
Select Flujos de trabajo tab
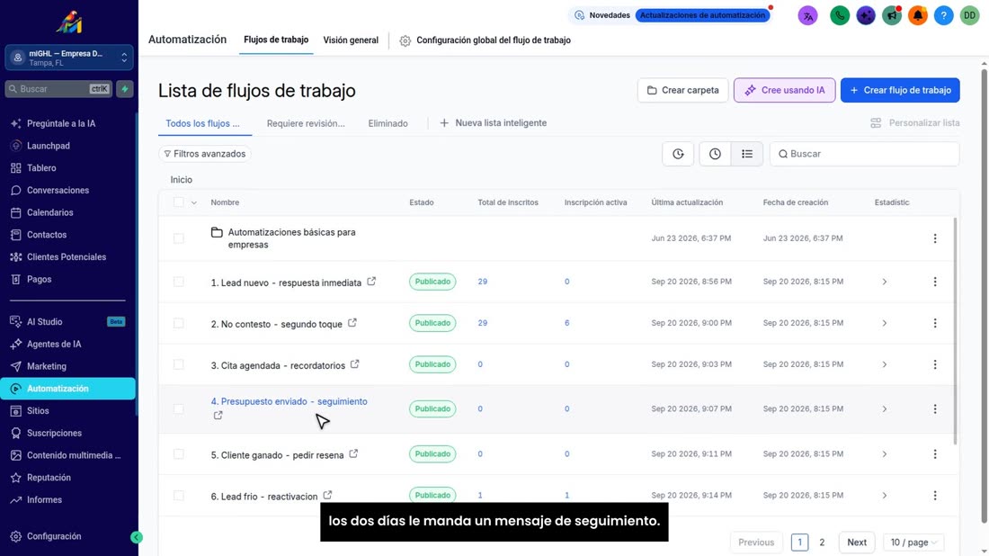click(x=276, y=40)
